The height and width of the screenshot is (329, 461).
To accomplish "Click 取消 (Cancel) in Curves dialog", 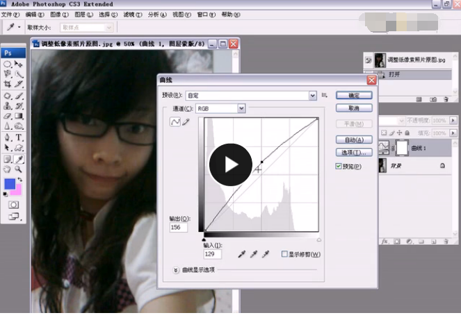I will [x=354, y=108].
